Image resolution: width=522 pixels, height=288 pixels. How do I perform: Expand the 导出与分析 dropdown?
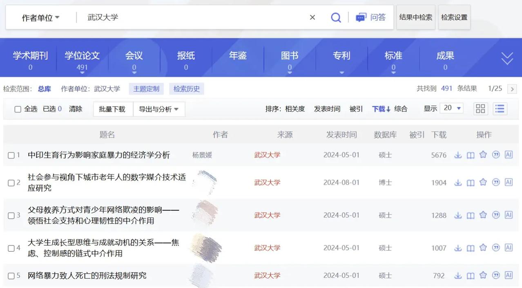(x=159, y=109)
